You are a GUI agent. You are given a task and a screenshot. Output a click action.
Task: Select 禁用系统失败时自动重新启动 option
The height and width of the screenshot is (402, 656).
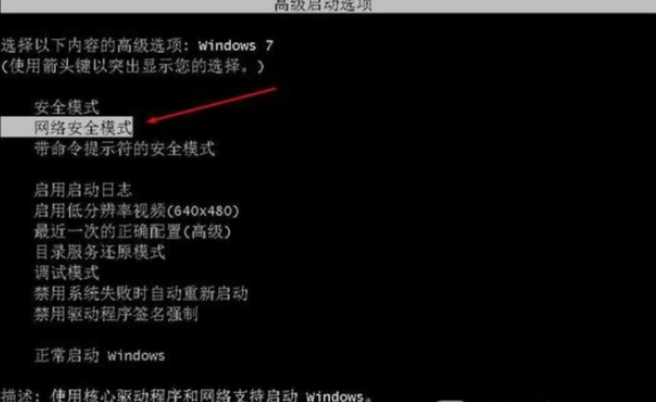[141, 294]
